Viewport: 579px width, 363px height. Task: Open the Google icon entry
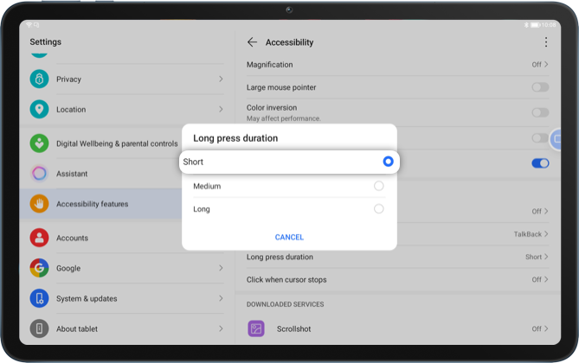(39, 268)
